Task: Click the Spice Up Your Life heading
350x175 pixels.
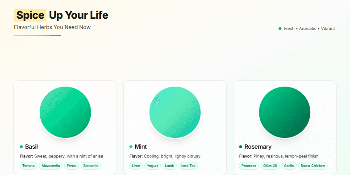Action: (x=62, y=15)
